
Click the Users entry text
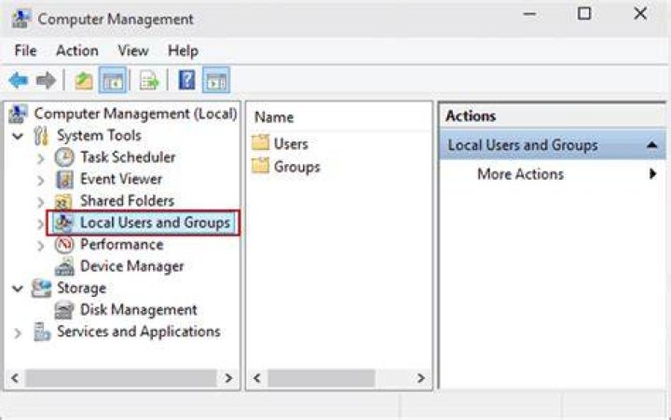coord(291,143)
